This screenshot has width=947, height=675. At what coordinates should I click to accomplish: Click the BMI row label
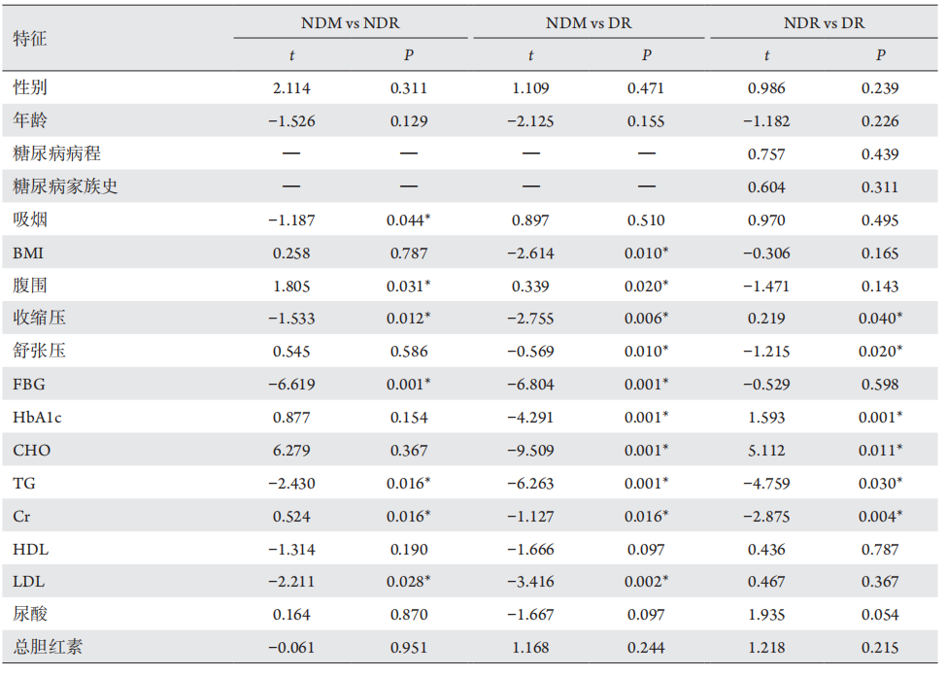(x=28, y=253)
